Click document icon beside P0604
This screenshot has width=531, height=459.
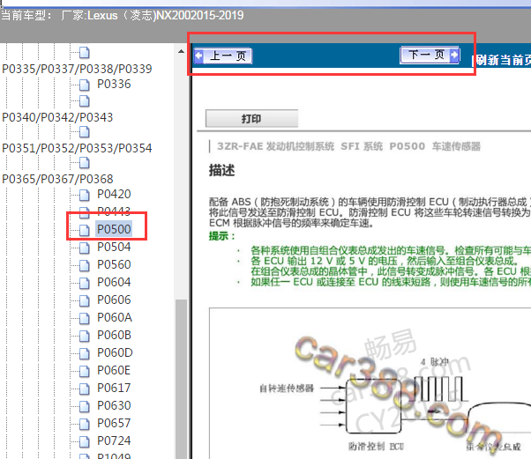point(85,283)
